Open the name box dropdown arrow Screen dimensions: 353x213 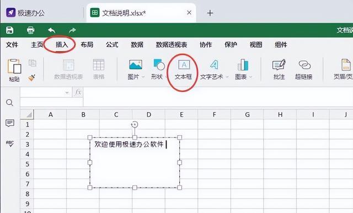[x=67, y=93]
